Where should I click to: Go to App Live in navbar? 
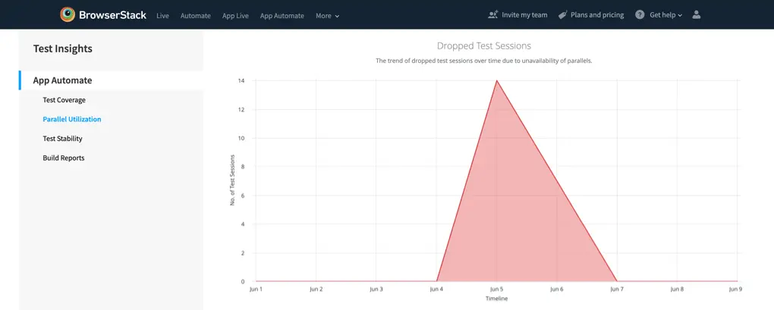pos(235,15)
